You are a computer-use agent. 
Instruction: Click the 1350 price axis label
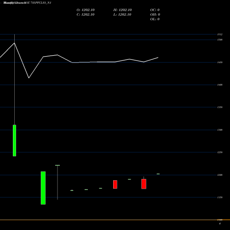pos(220,107)
